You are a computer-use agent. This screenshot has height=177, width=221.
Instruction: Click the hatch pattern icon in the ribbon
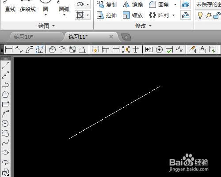(80, 15)
